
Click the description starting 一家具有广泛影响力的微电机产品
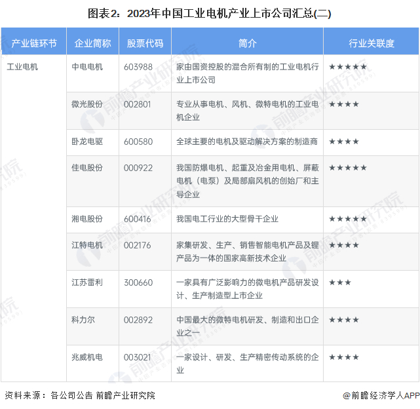[247, 288]
